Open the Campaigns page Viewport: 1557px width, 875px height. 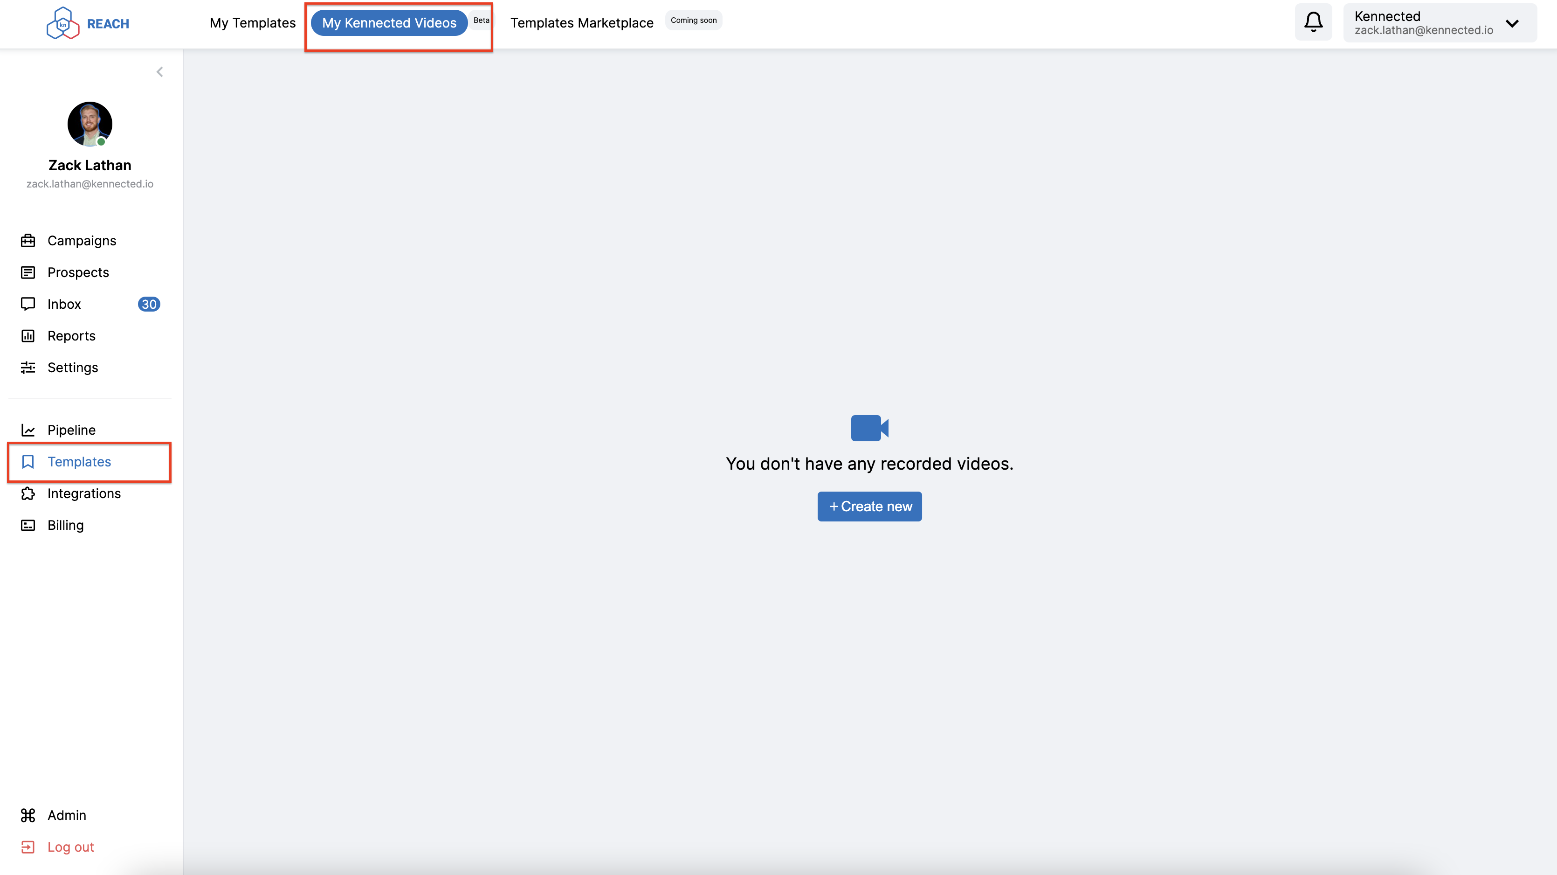(x=82, y=241)
